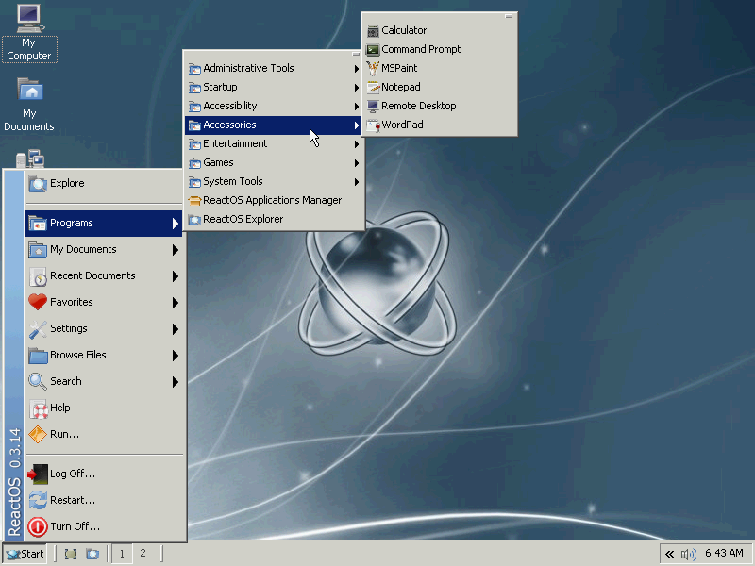Click the Remote Desktop monitor icon
755x566 pixels.
coord(373,106)
